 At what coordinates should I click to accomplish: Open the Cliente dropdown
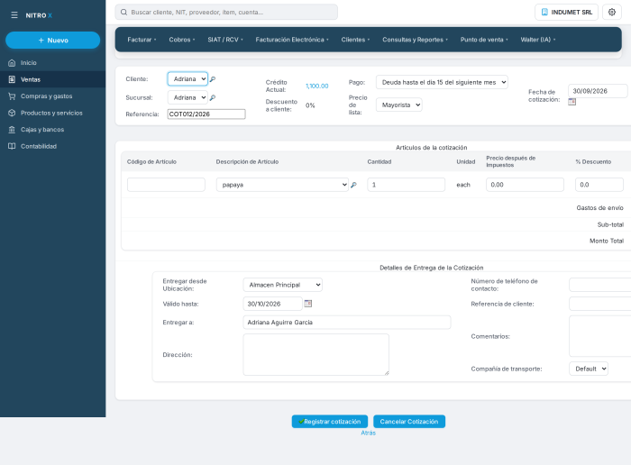187,78
